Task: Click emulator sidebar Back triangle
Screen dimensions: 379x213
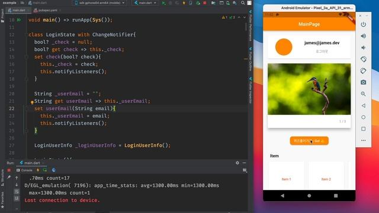Action: pos(363,105)
